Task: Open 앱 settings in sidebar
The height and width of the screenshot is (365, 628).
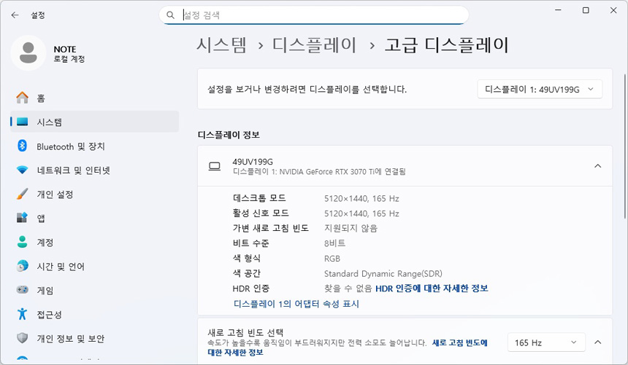Action: (x=41, y=219)
